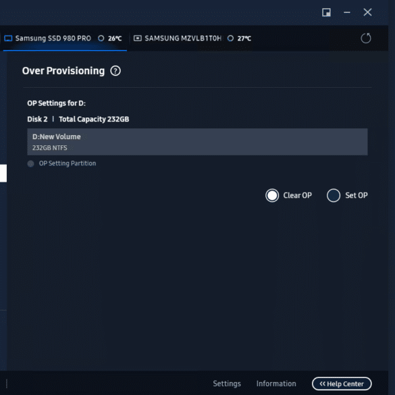Select the D:New Volume partition bar

(197, 142)
